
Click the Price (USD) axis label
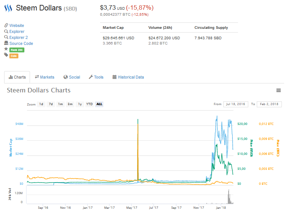(x=252, y=148)
